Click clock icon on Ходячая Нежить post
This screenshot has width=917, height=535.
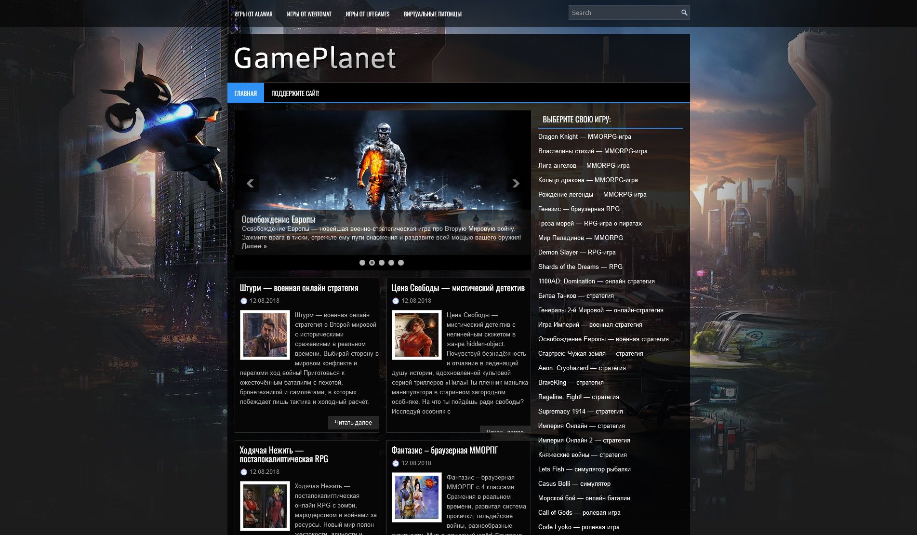[x=244, y=472]
